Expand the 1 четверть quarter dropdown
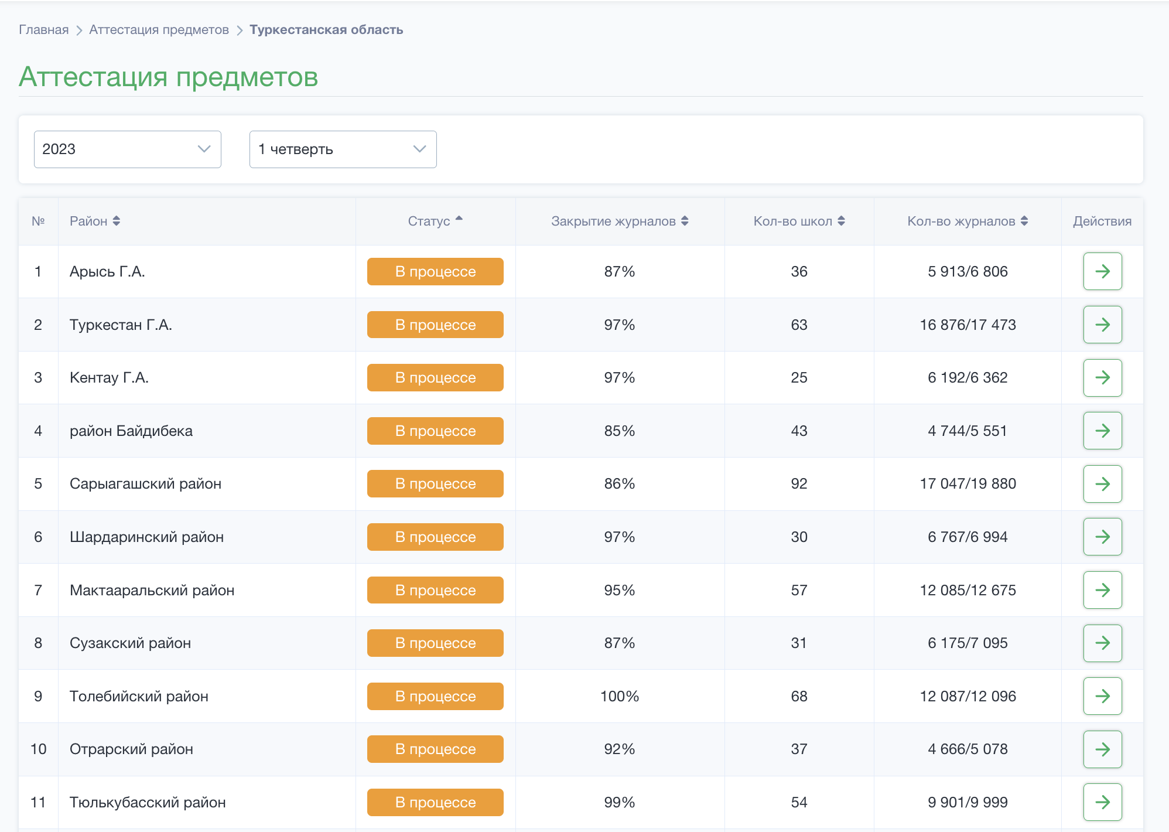Viewport: 1169px width, 832px height. [343, 149]
